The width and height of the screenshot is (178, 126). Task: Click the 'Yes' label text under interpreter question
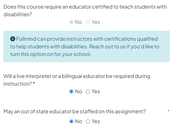click(96, 91)
